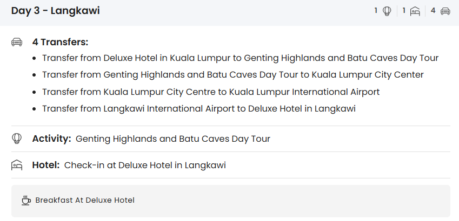Select transfer to Genting Highlands and Batu Caves
Viewport: 459px width, 221px height.
tap(240, 58)
